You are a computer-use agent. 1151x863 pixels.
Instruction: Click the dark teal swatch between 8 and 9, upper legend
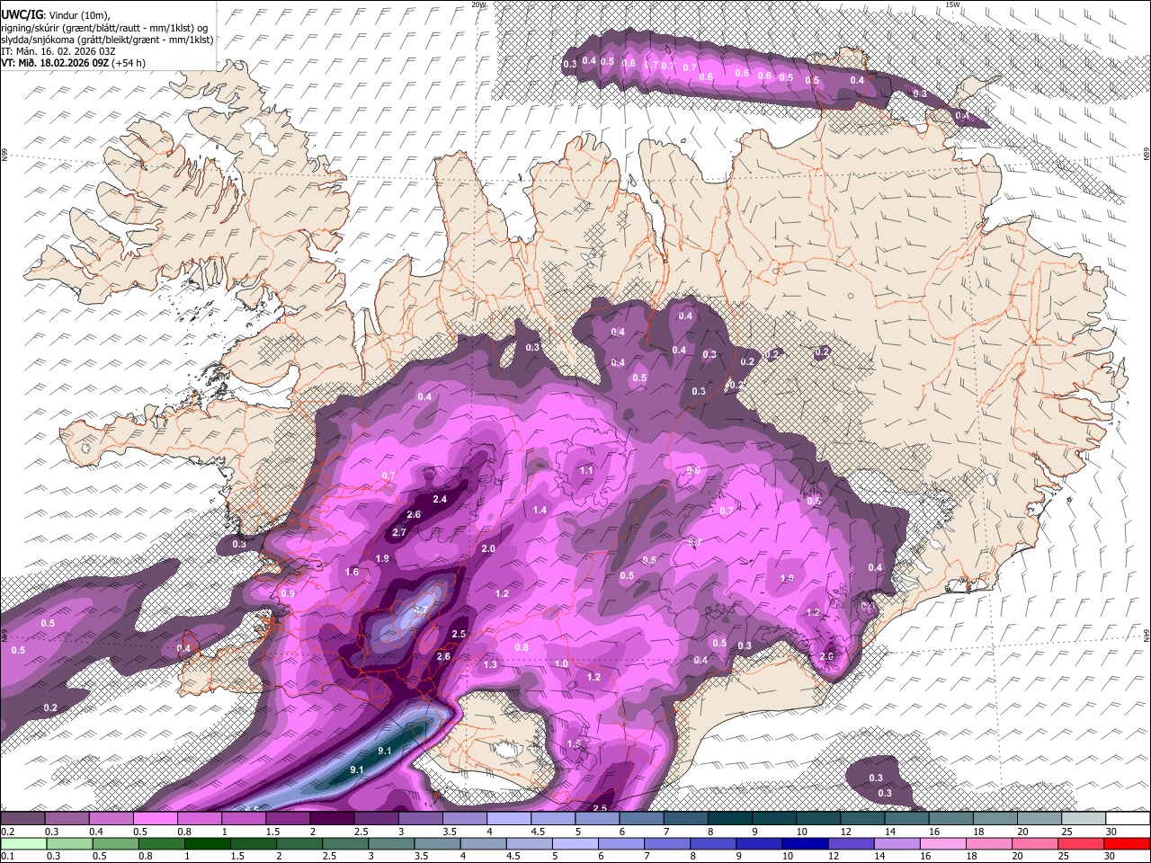[x=730, y=818]
